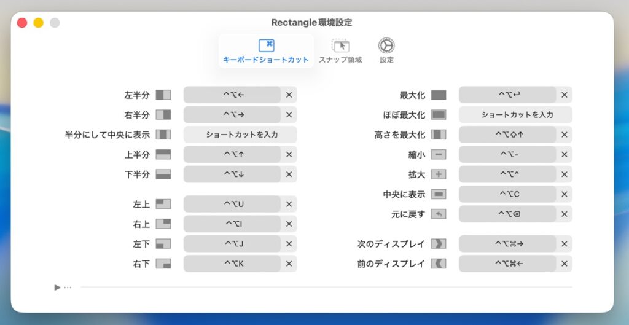Expand the disclosure triangle for more shortcuts

click(x=57, y=288)
